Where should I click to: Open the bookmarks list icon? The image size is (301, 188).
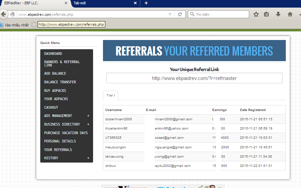coord(266,14)
